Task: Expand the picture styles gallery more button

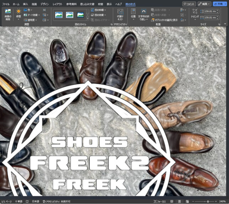Action: click(87, 19)
